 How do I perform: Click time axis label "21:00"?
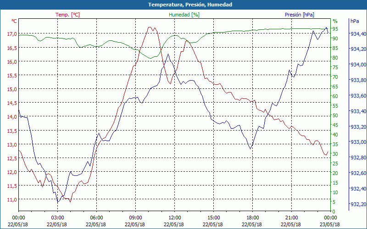coord(292,218)
